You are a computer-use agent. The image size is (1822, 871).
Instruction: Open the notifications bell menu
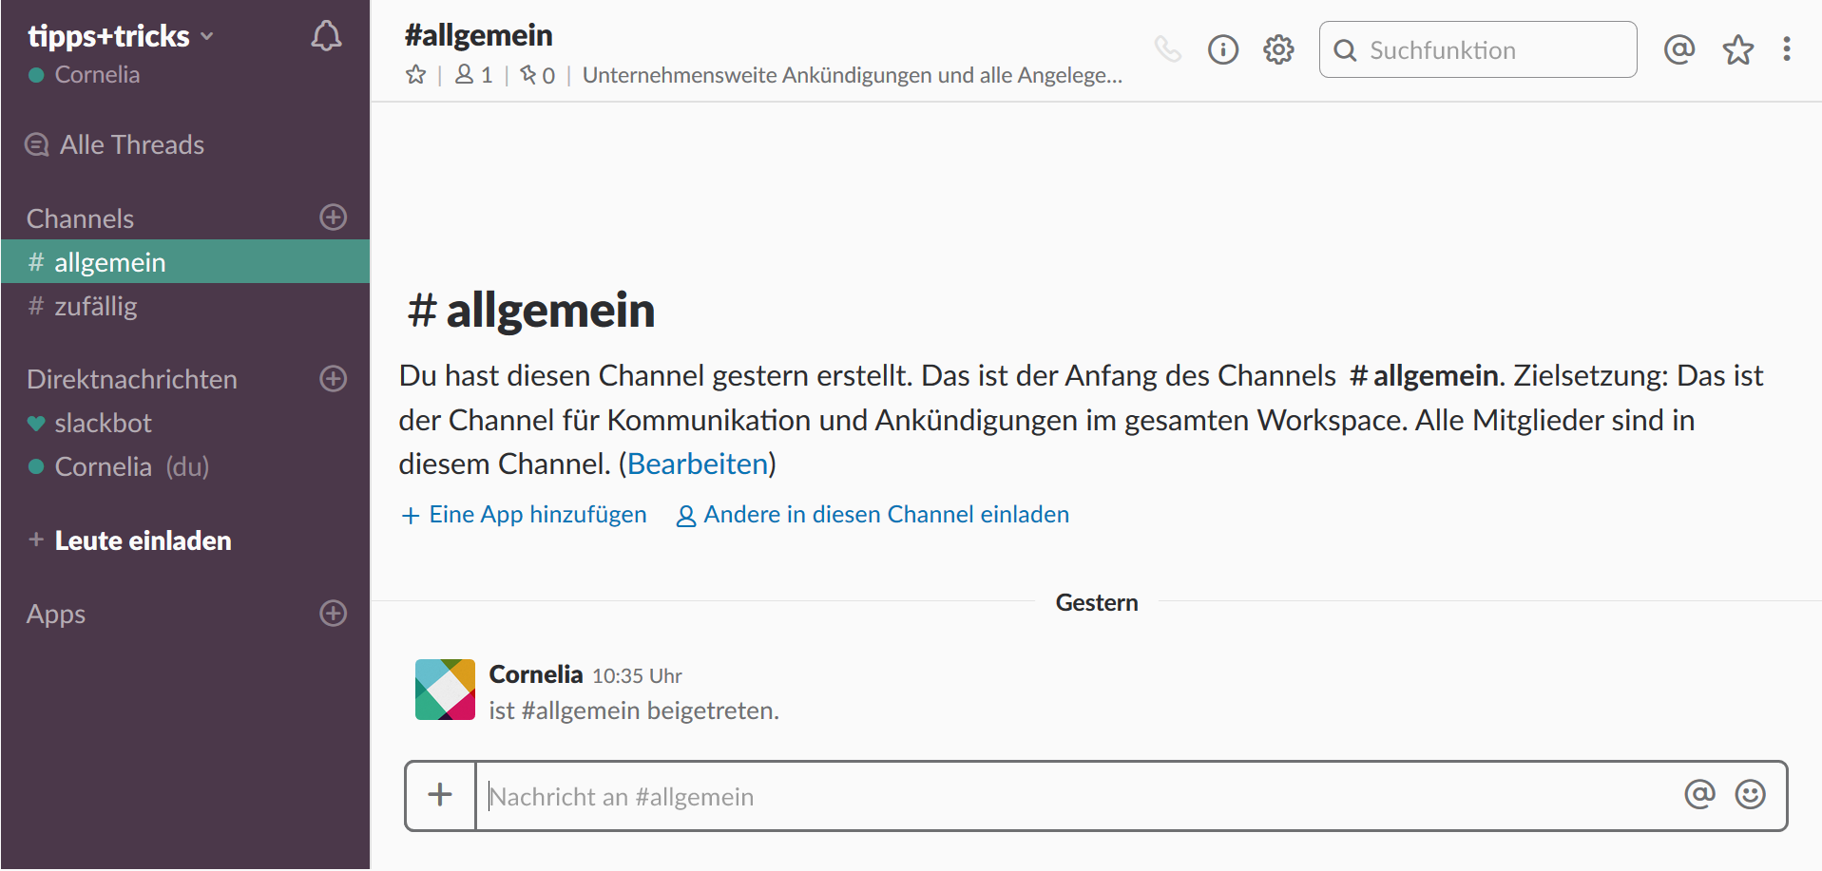pos(326,36)
